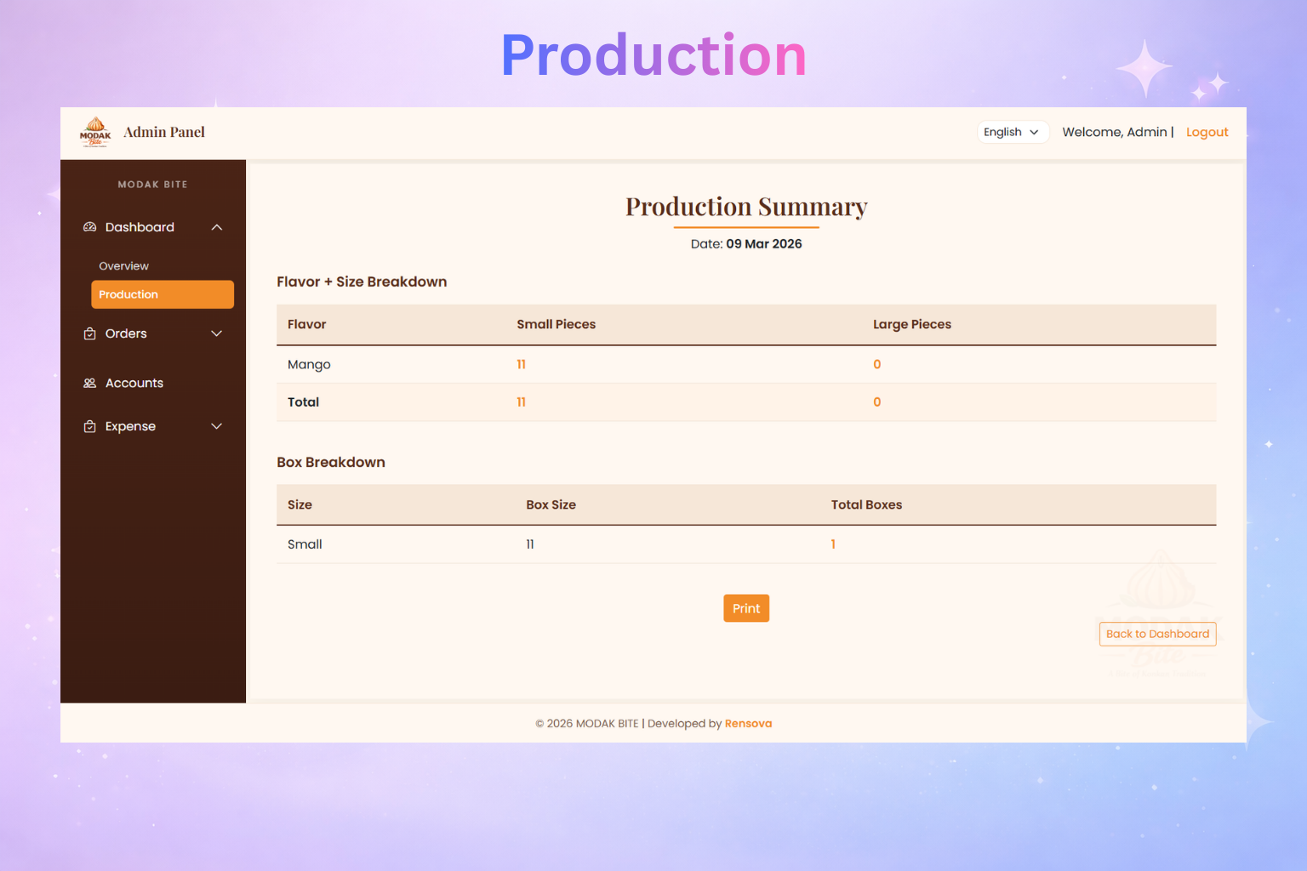Click the Accounts people icon
This screenshot has width=1307, height=871.
click(x=89, y=384)
